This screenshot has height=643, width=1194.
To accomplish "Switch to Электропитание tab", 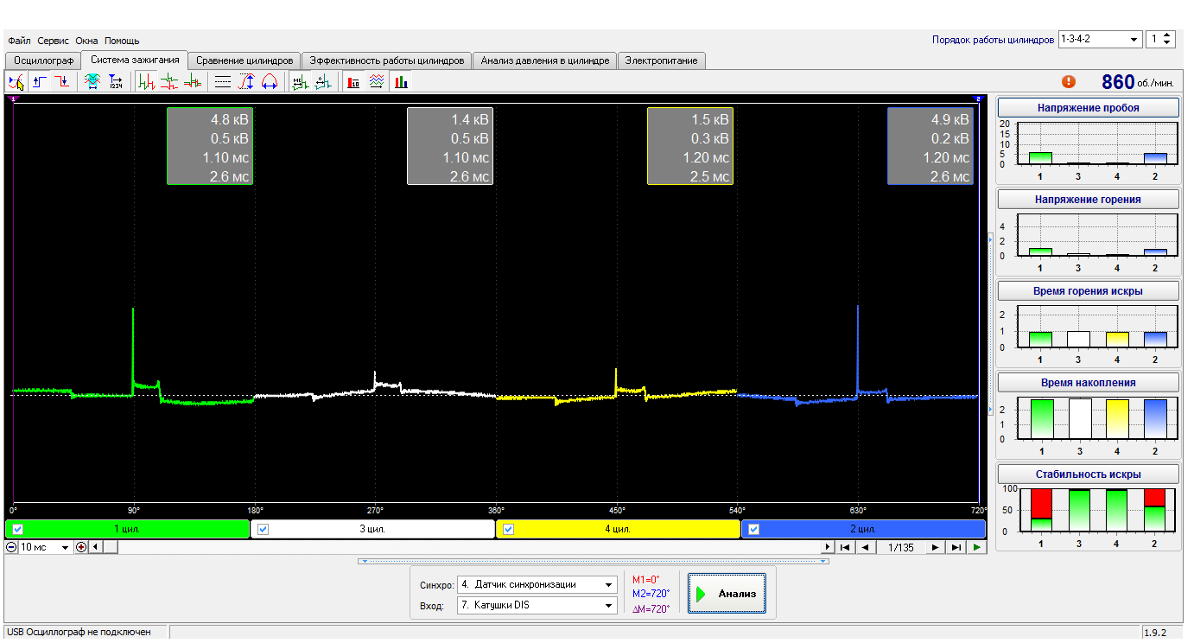I will click(662, 60).
